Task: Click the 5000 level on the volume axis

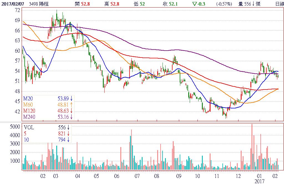Action: pos(16,126)
